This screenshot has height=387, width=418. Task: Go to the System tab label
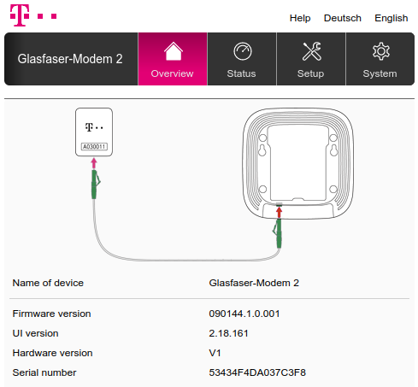(x=380, y=73)
